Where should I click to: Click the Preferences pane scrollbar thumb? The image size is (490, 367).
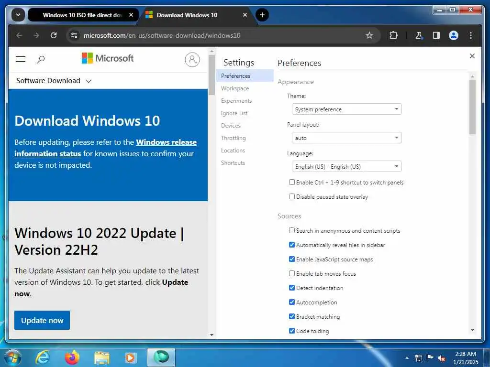[472, 108]
